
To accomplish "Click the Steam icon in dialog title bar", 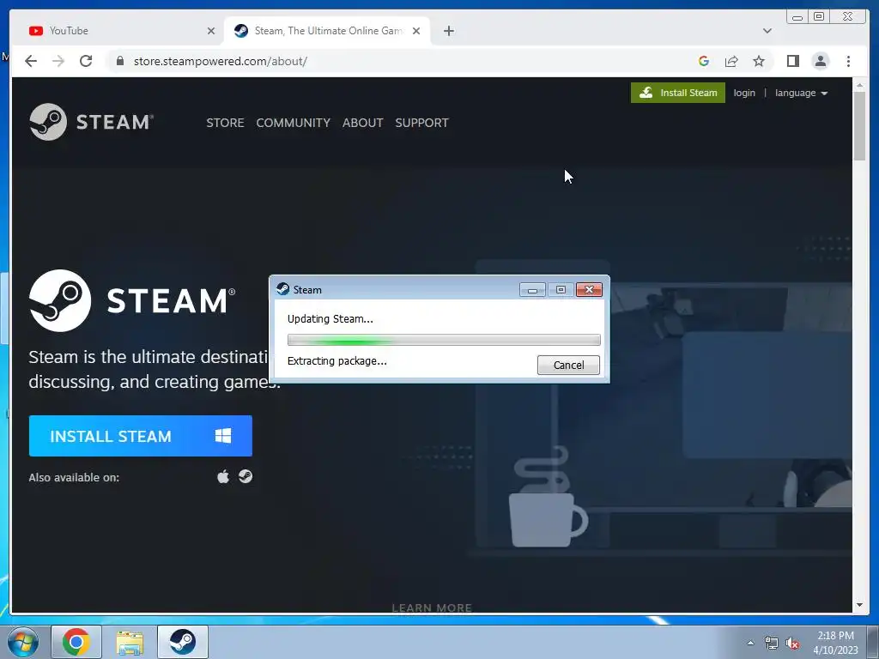I will tap(283, 289).
